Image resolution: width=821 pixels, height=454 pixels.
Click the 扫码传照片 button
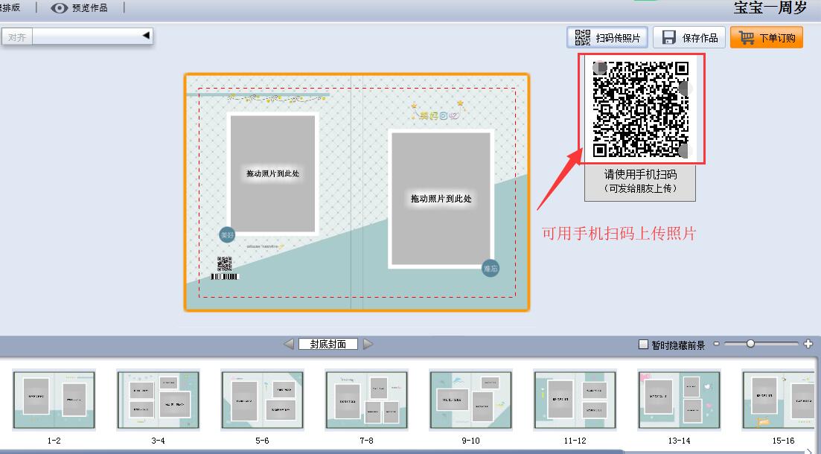coord(607,38)
